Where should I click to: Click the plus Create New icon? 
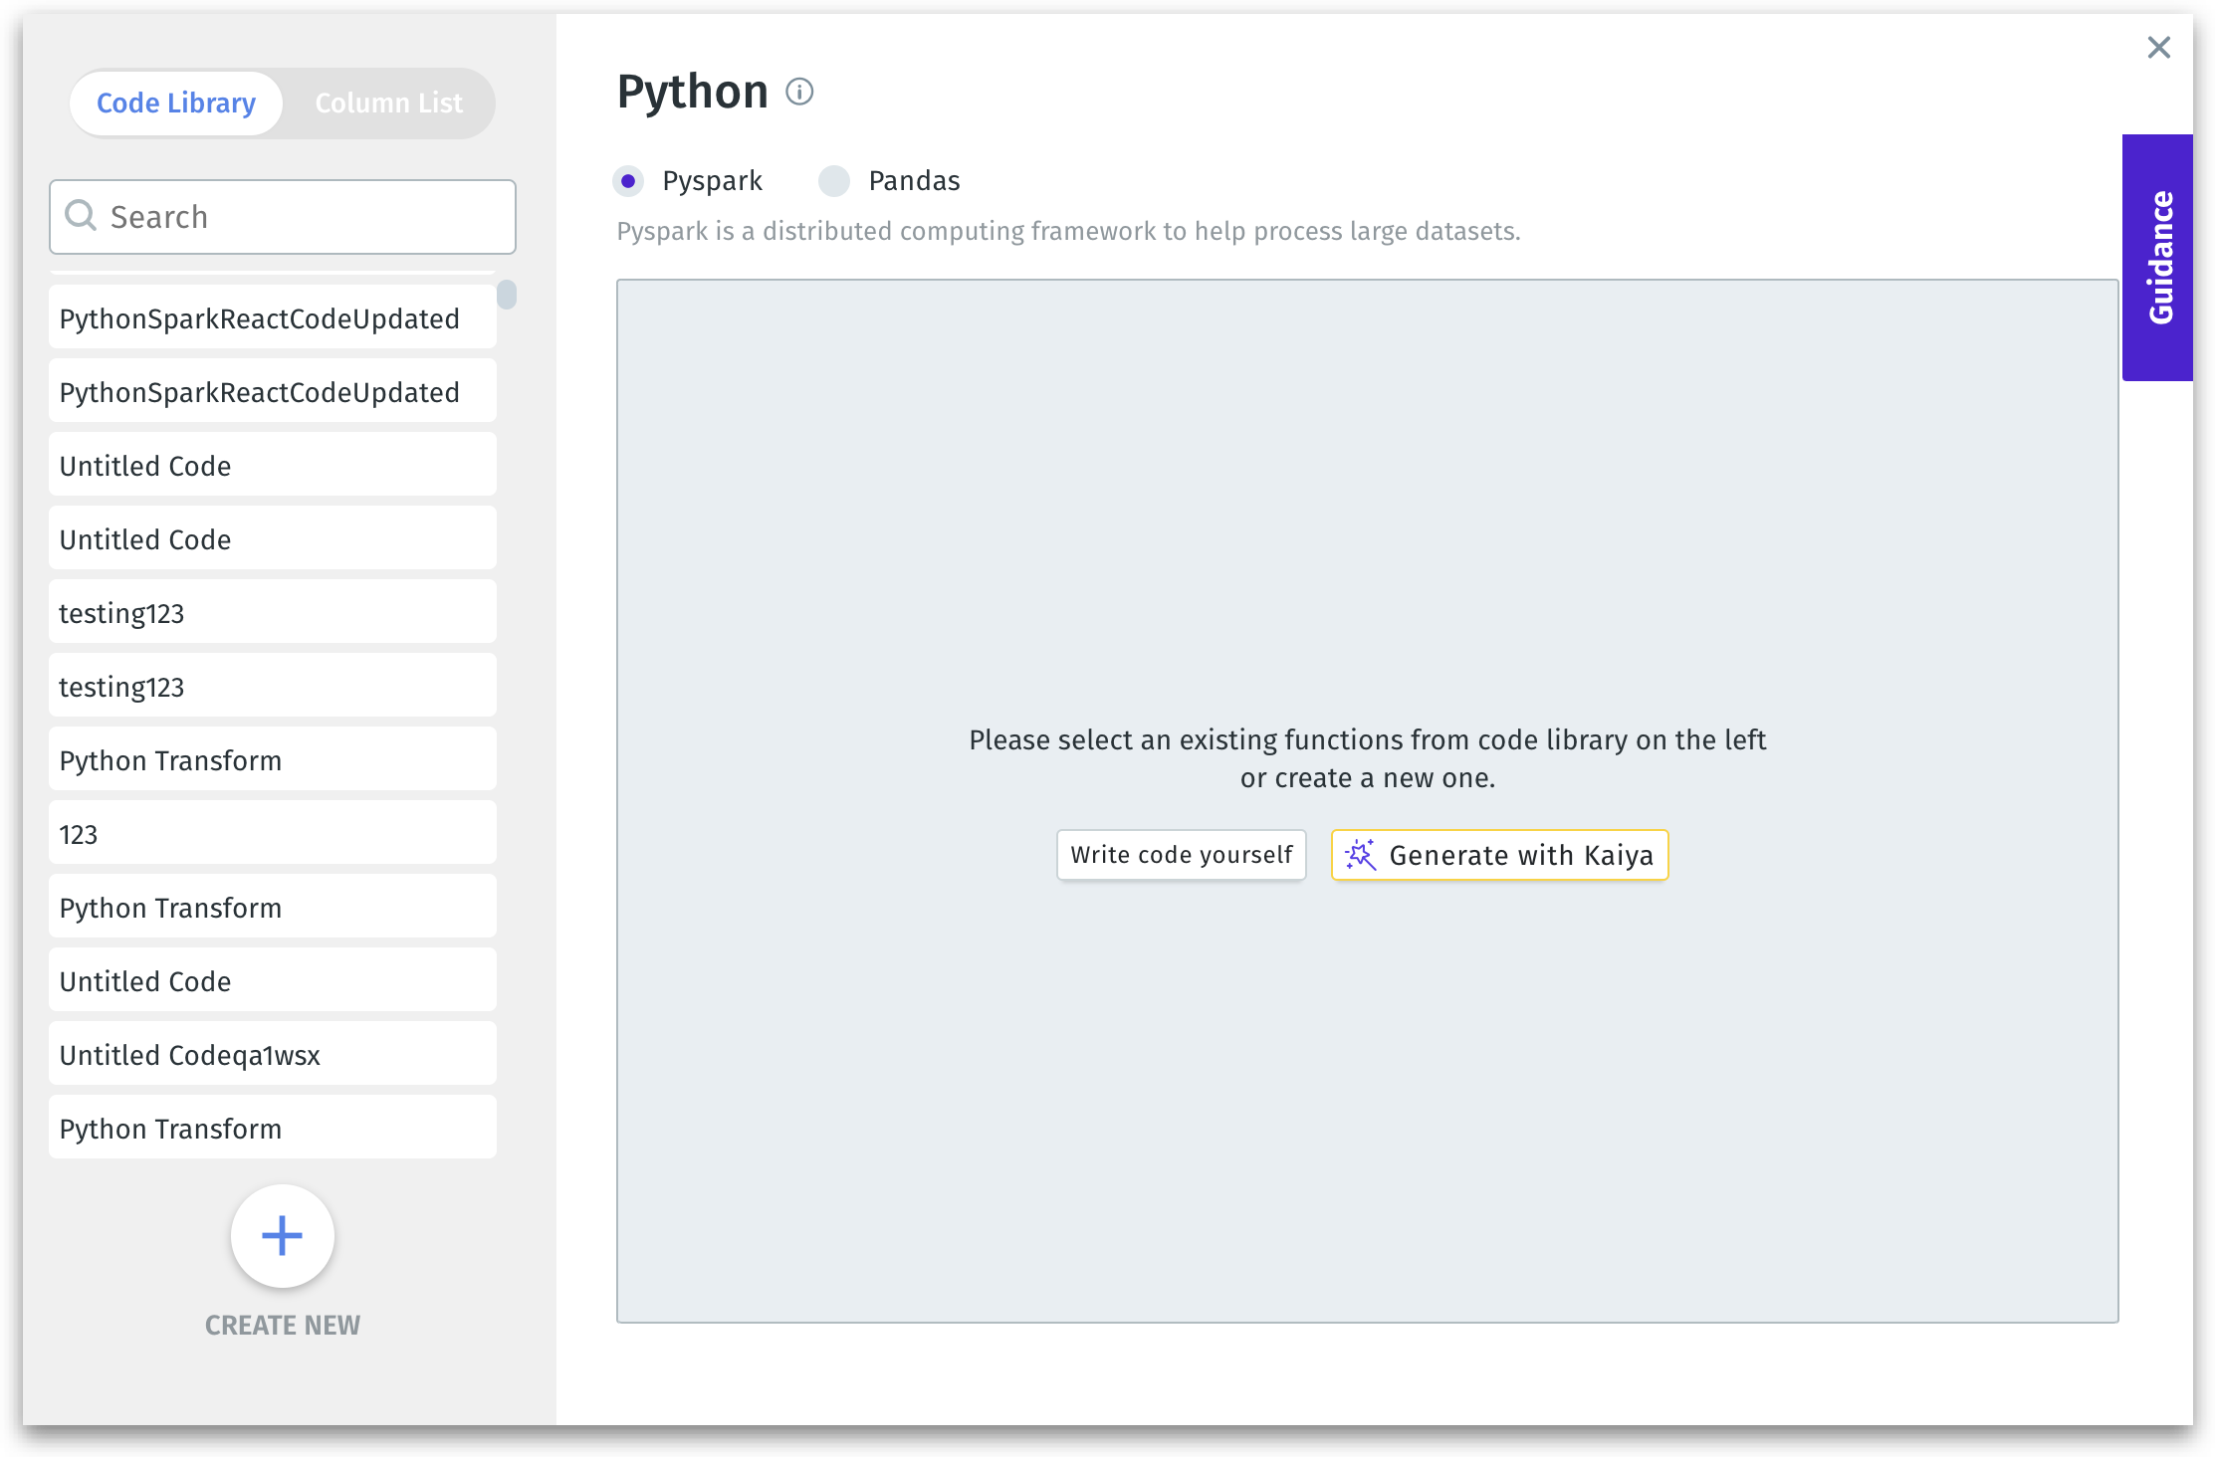click(282, 1235)
